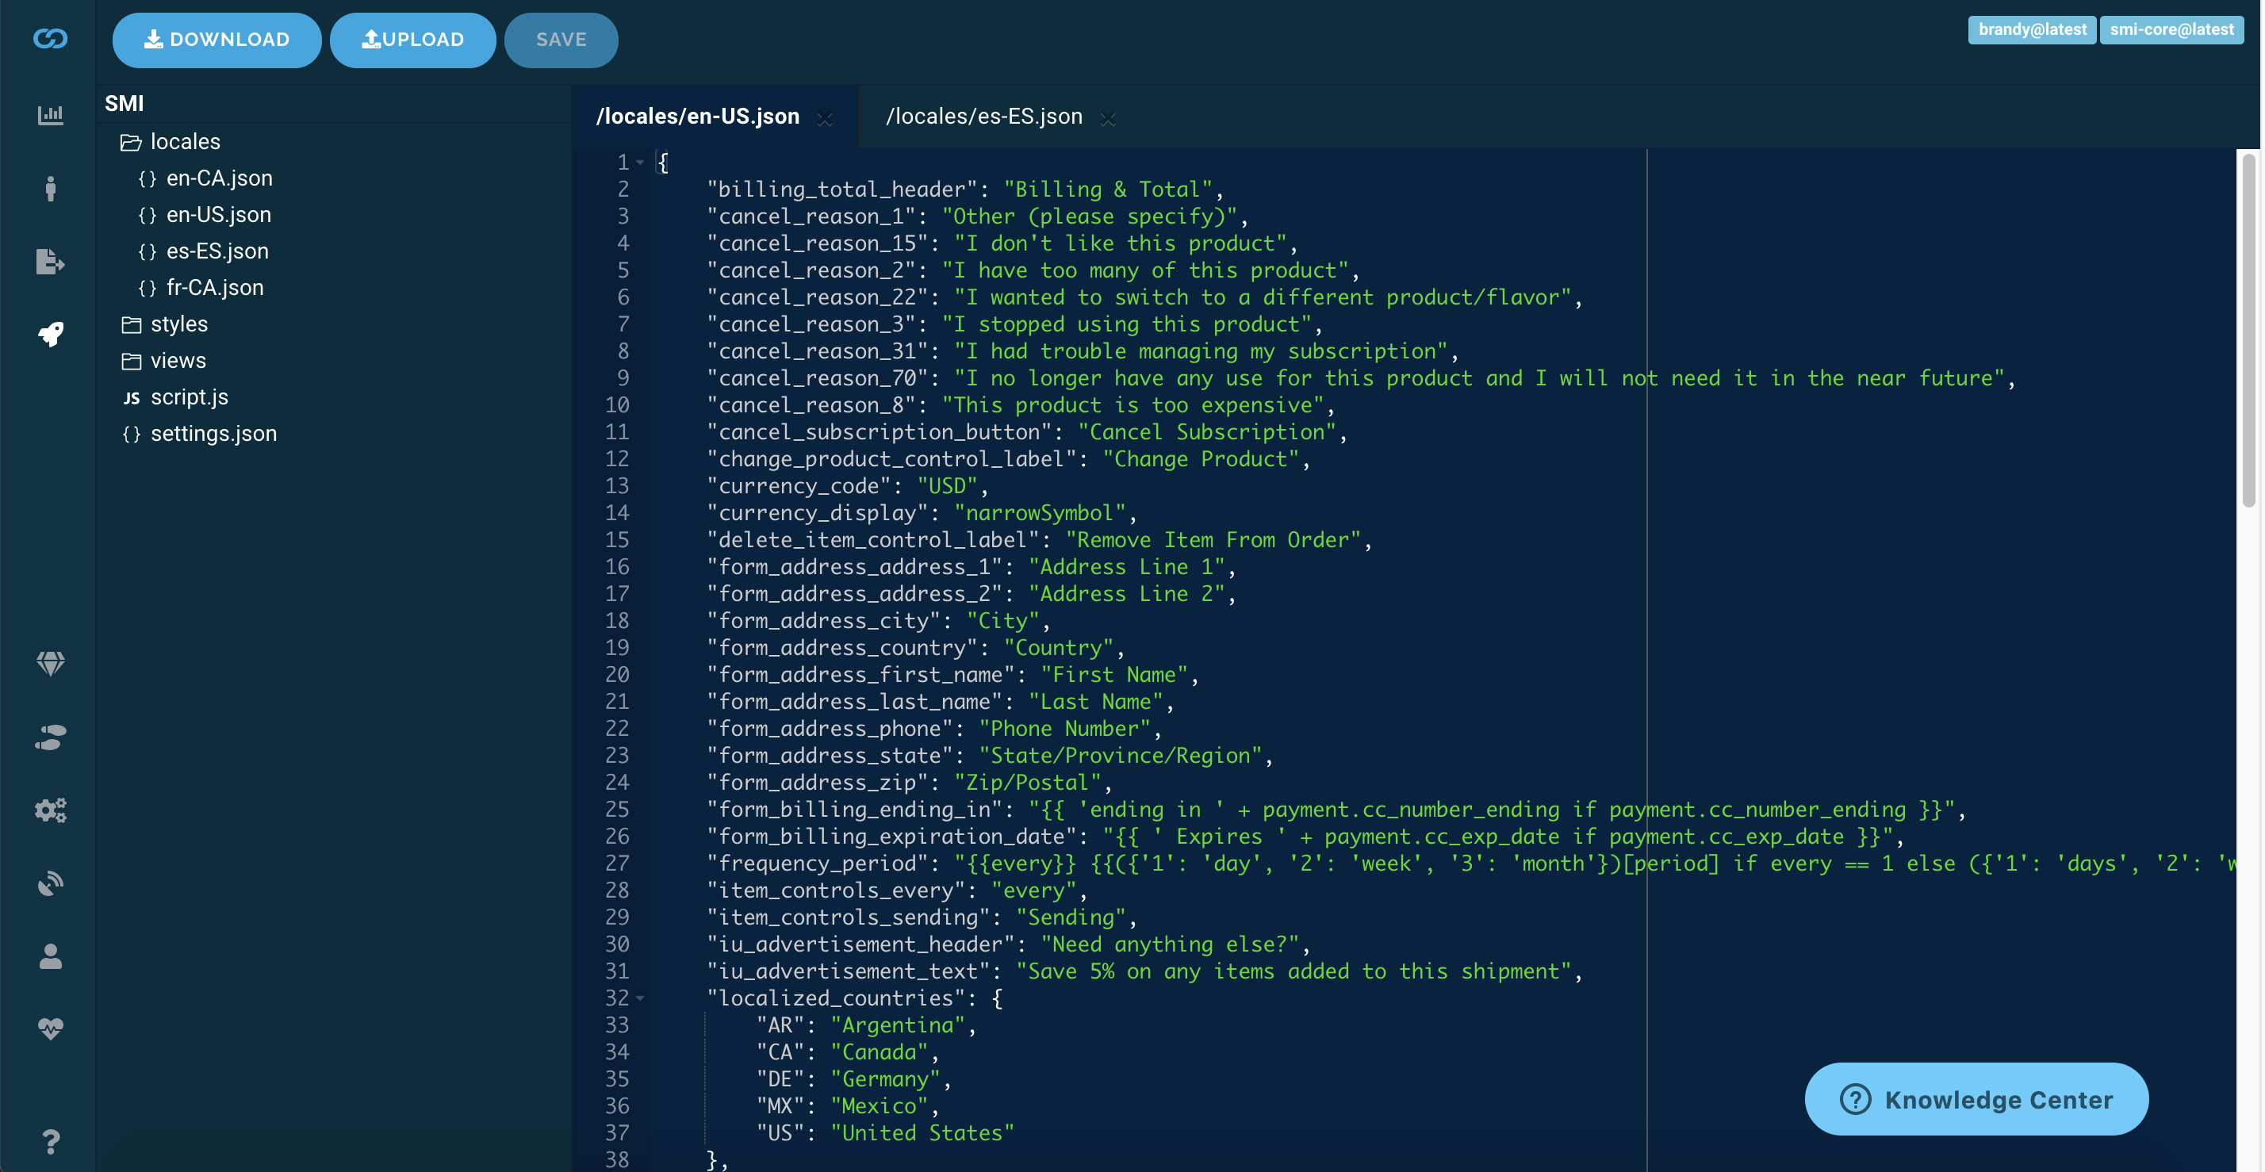Click the diamond gem sidebar icon
2265x1172 pixels.
click(x=50, y=663)
